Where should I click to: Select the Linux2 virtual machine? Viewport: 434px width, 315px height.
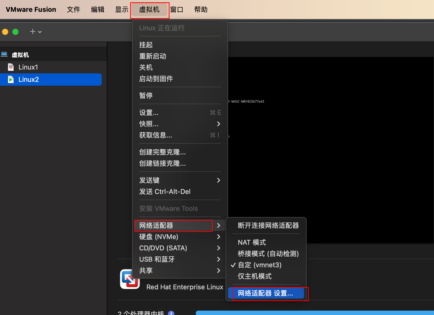click(51, 80)
